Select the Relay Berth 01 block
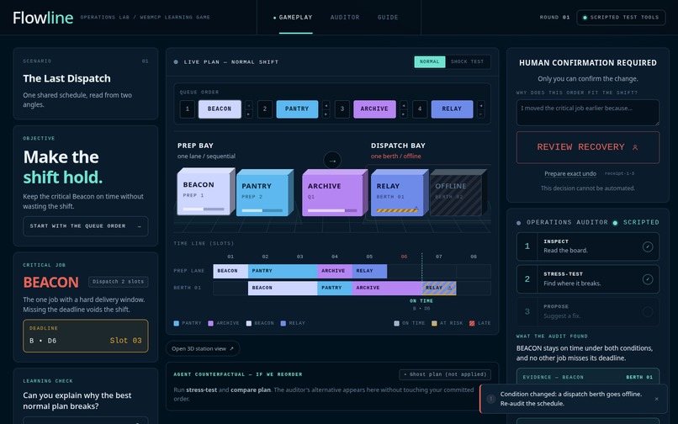The width and height of the screenshot is (678, 424). tap(400, 193)
